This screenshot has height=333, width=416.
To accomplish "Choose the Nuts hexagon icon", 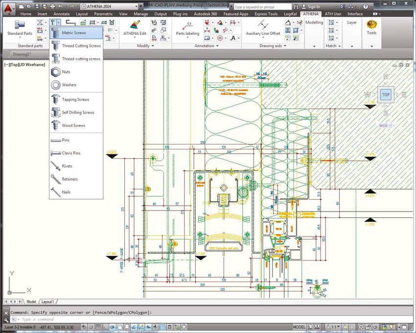I will click(x=55, y=72).
